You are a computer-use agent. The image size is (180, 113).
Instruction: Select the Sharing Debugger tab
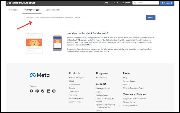pos(32,10)
